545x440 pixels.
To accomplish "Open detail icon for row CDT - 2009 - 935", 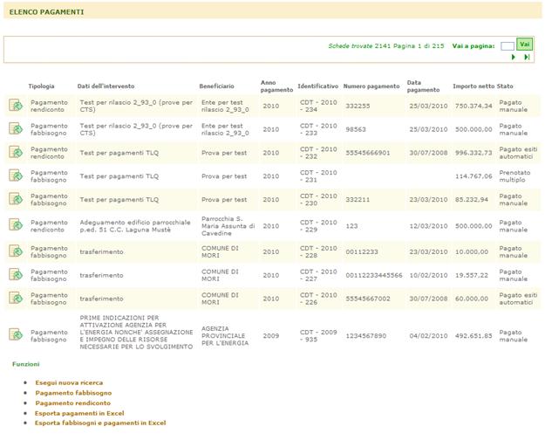I will [16, 334].
